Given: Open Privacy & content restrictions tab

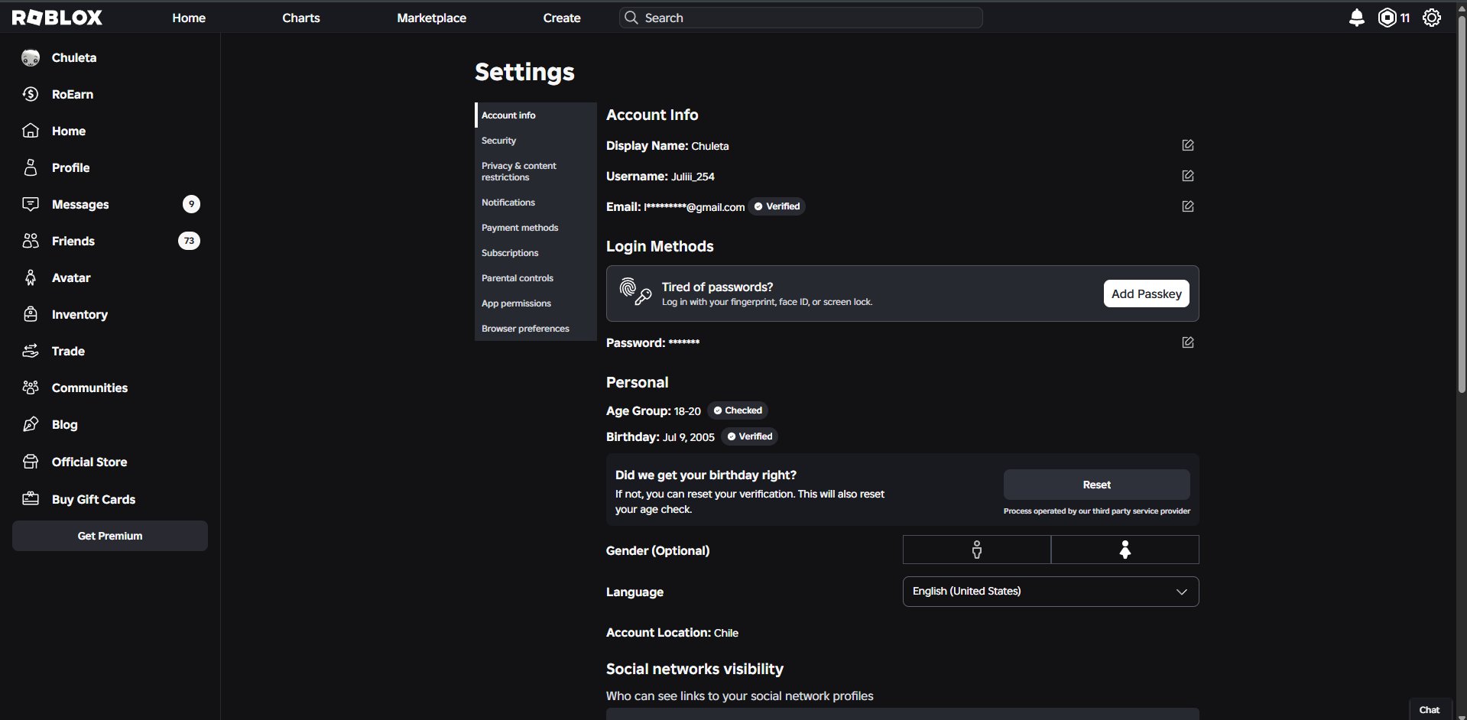Looking at the screenshot, I should point(535,171).
